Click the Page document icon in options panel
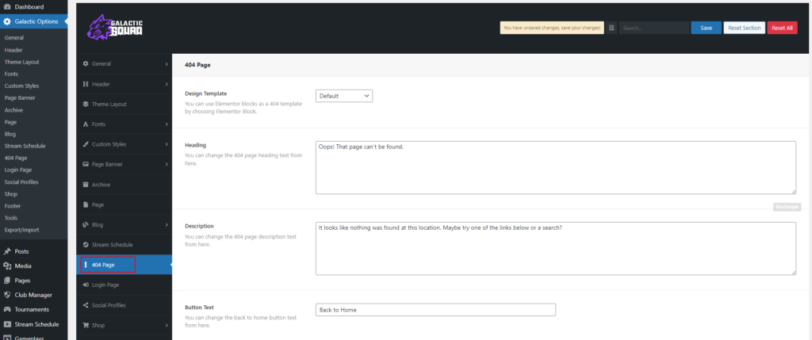 coord(86,205)
